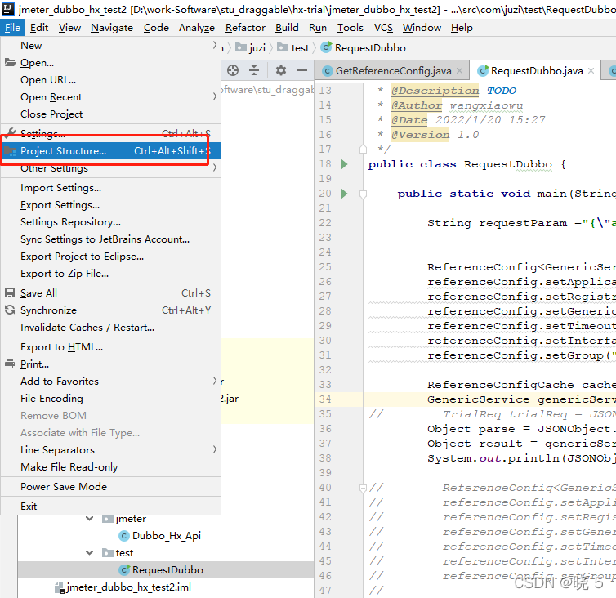Choose Open URL... from File menu
This screenshot has height=598, width=616.
pyautogui.click(x=111, y=80)
